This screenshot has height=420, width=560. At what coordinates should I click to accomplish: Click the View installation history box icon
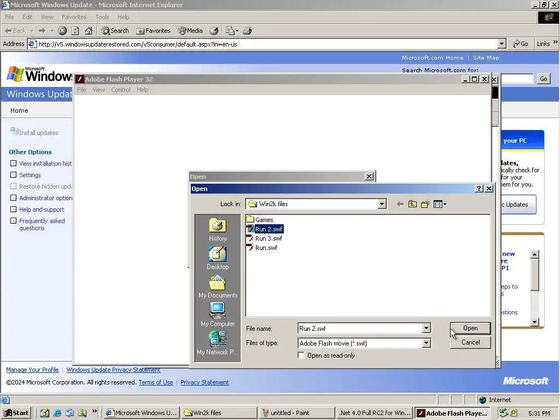pyautogui.click(x=14, y=163)
